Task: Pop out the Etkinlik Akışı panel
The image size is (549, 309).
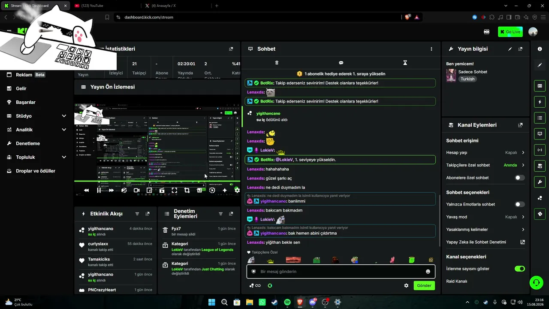Action: coord(148,214)
